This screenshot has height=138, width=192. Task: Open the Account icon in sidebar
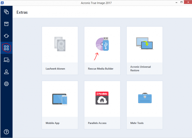[6, 72]
